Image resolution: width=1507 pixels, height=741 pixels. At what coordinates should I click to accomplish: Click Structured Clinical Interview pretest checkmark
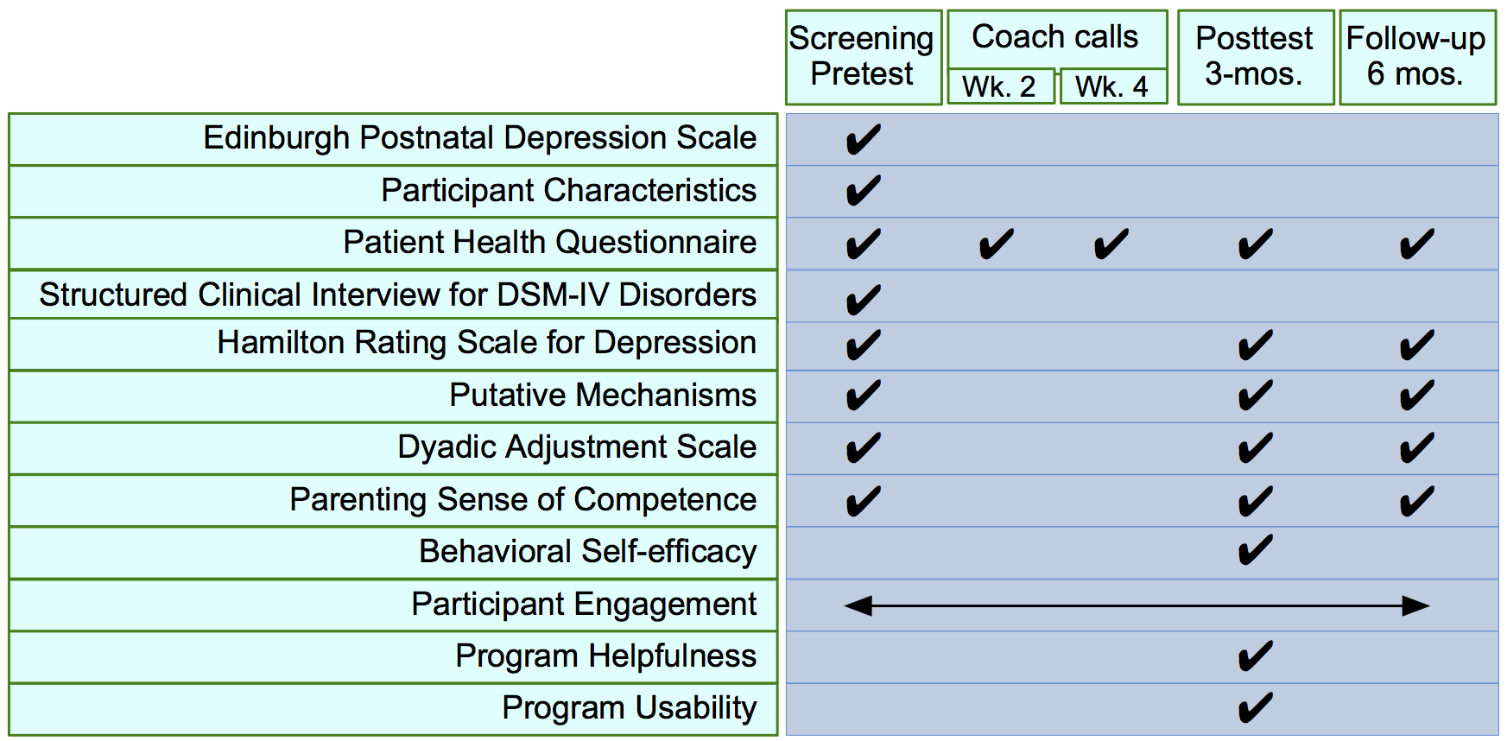[863, 300]
